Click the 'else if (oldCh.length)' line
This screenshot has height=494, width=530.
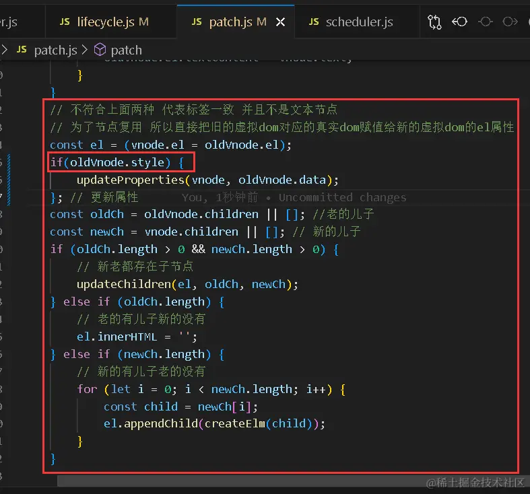click(137, 302)
